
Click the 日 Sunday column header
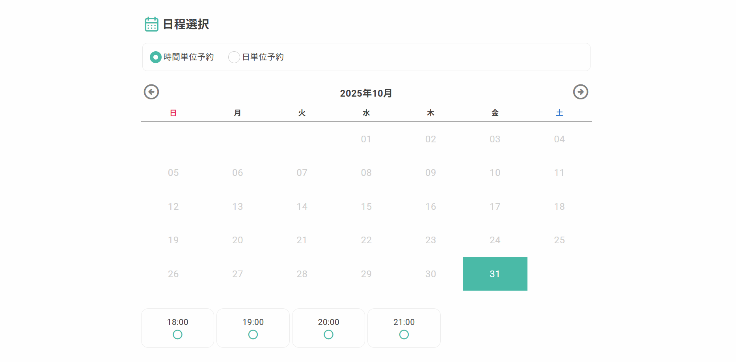point(173,113)
